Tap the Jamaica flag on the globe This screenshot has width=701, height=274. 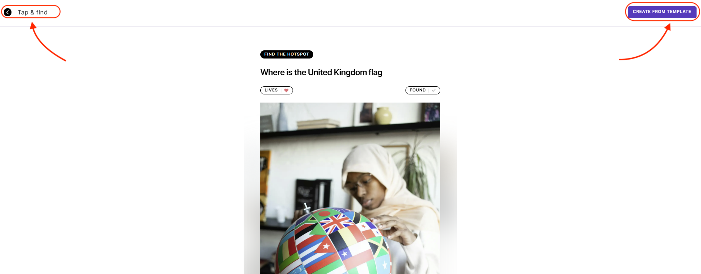(x=378, y=247)
